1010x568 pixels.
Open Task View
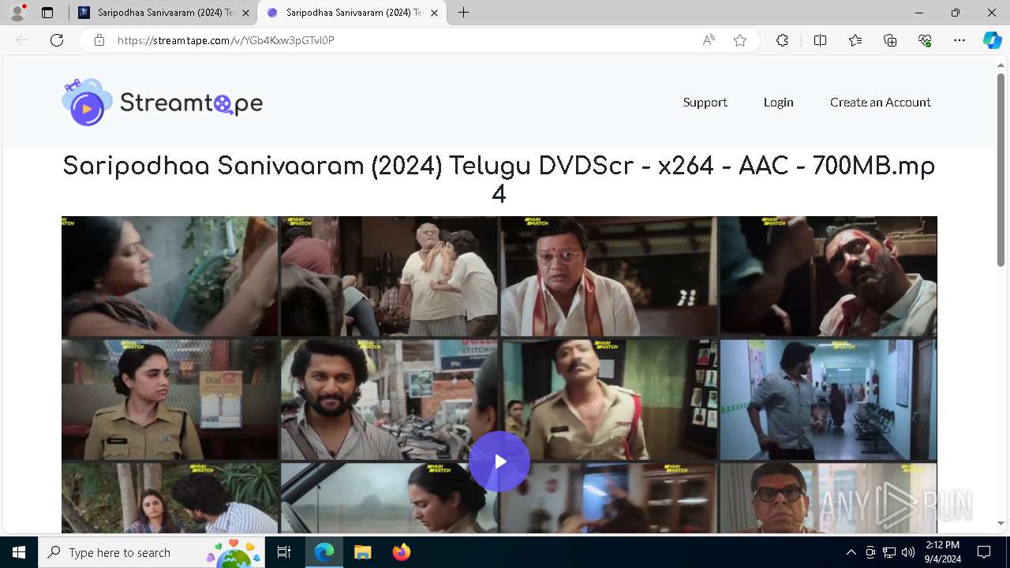click(284, 552)
